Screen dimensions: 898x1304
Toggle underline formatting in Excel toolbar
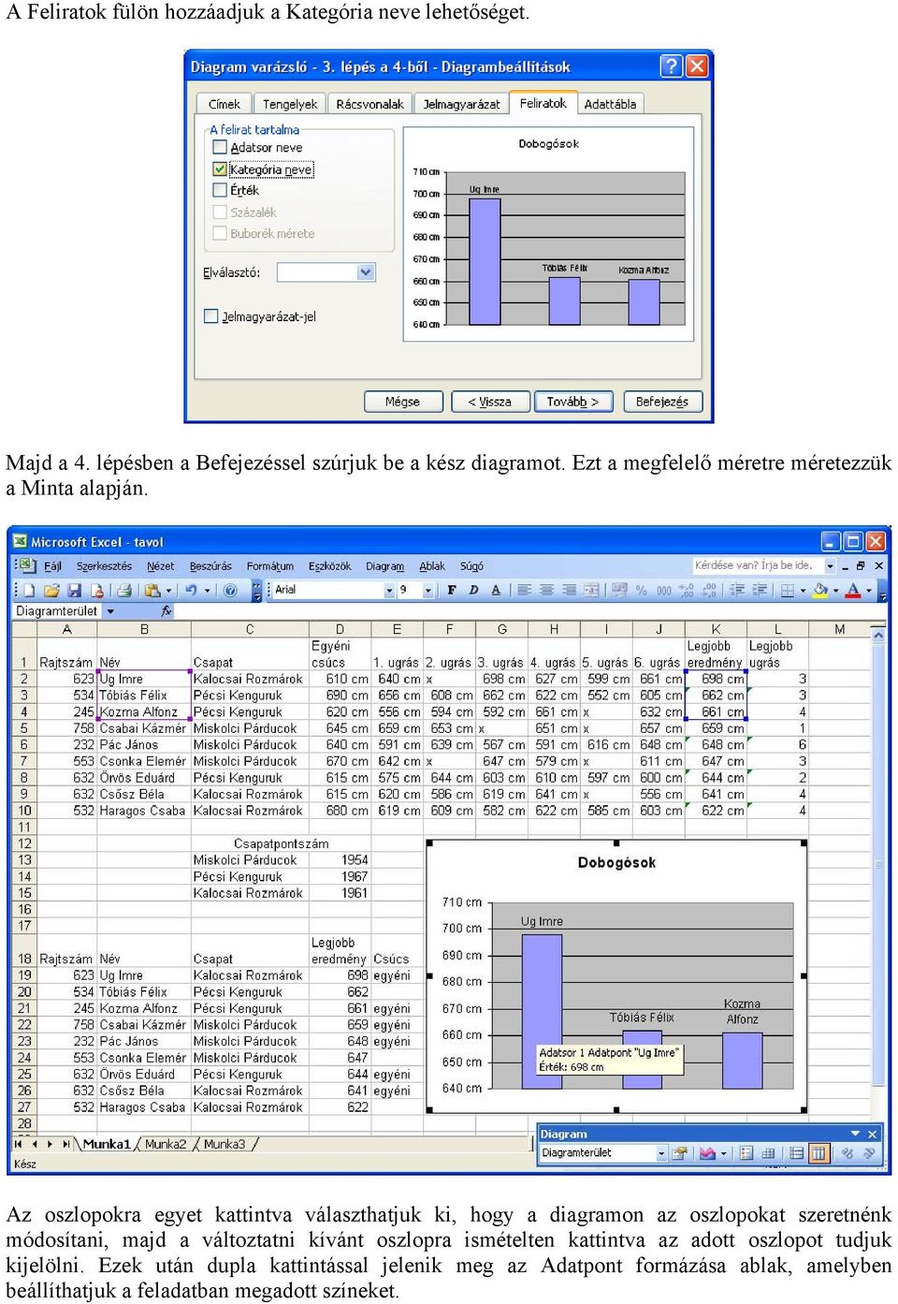click(496, 590)
